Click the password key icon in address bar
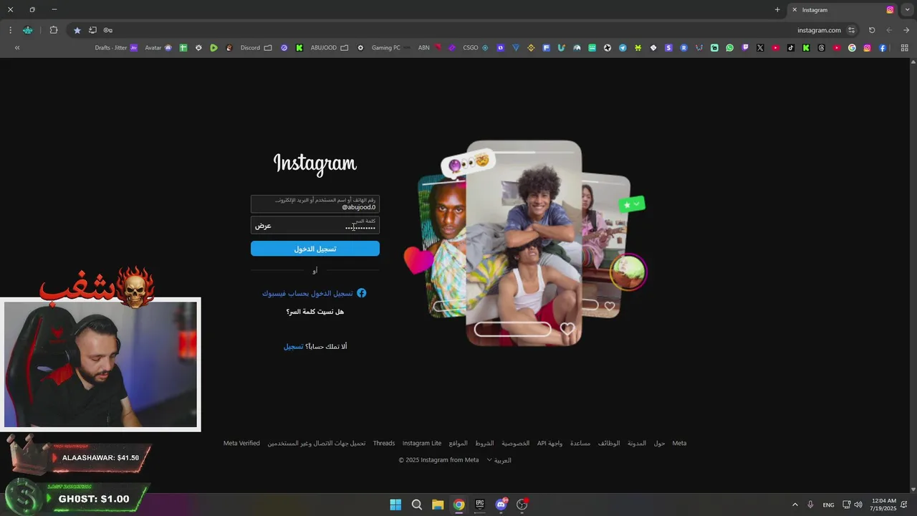This screenshot has height=516, width=917. point(107,30)
